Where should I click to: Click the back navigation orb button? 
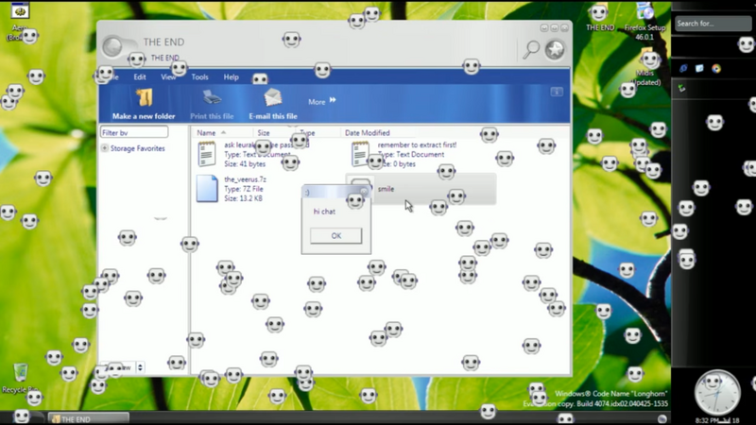[112, 46]
